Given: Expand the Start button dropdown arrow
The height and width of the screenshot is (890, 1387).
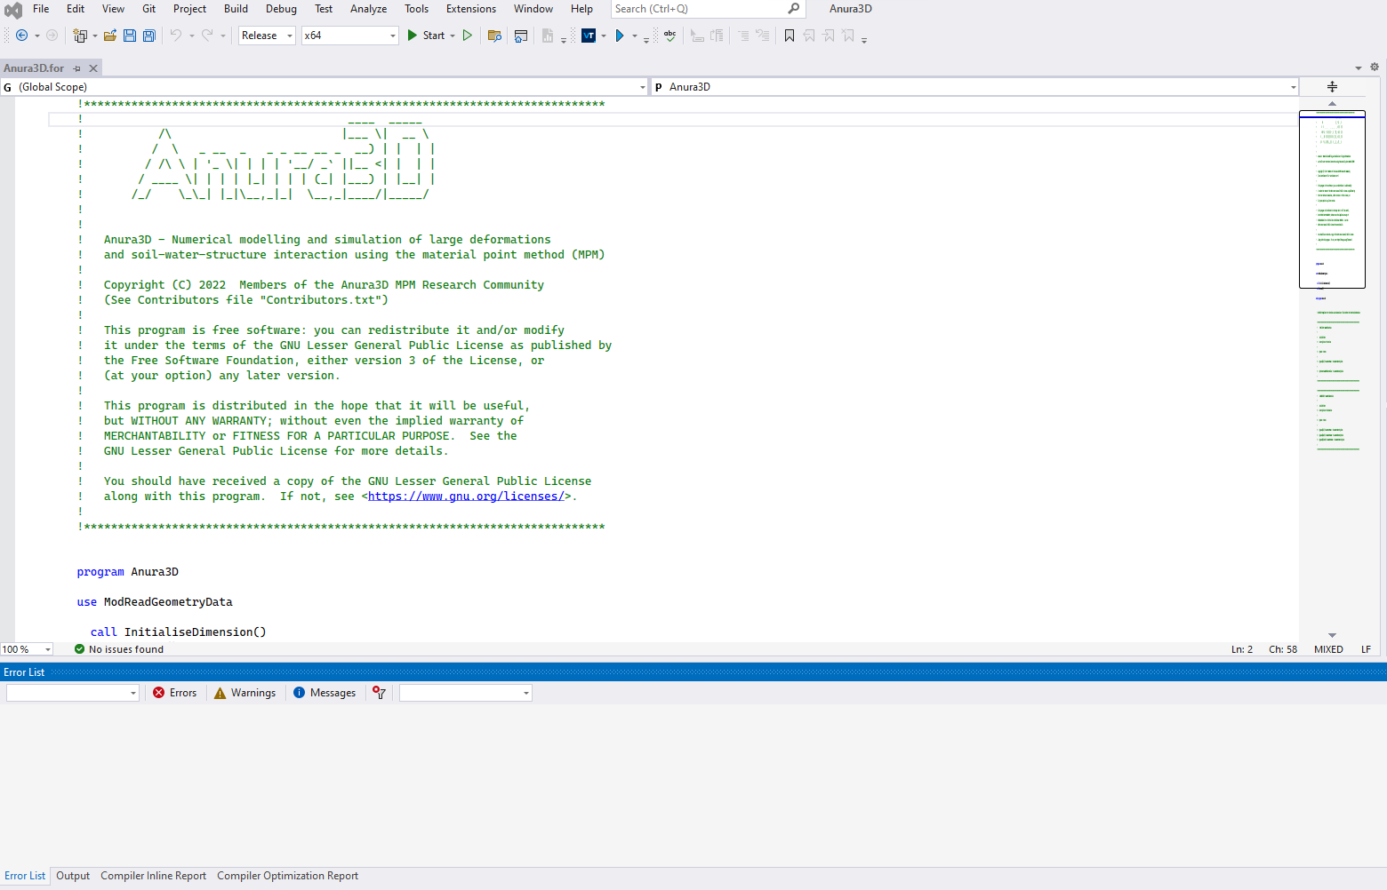Looking at the screenshot, I should click(453, 36).
